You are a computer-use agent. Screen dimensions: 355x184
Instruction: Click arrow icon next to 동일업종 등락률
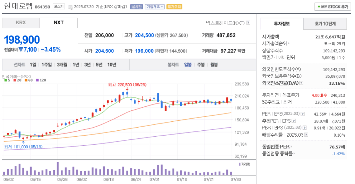pyautogui.click(x=294, y=154)
